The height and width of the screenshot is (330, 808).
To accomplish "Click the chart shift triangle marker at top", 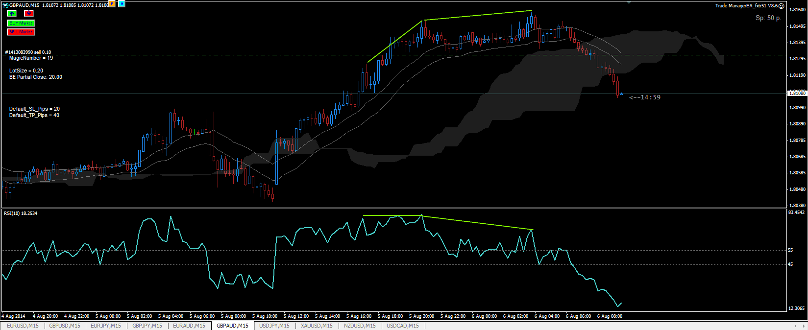I will pyautogui.click(x=630, y=2).
